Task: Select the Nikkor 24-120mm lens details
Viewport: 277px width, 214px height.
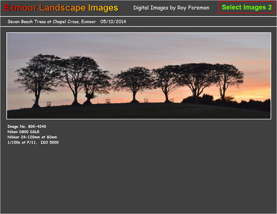Action: (32, 137)
